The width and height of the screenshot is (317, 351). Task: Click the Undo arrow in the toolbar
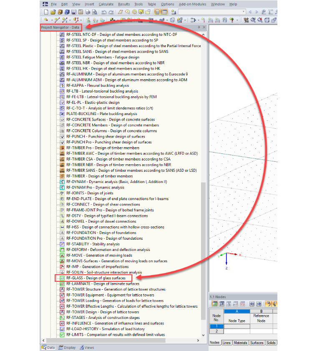pos(104,12)
